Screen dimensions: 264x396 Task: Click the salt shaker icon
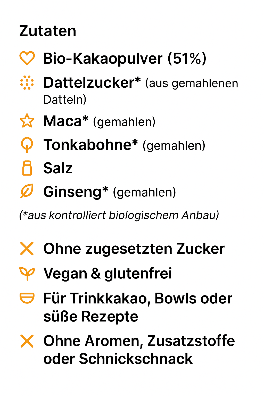pyautogui.click(x=27, y=168)
